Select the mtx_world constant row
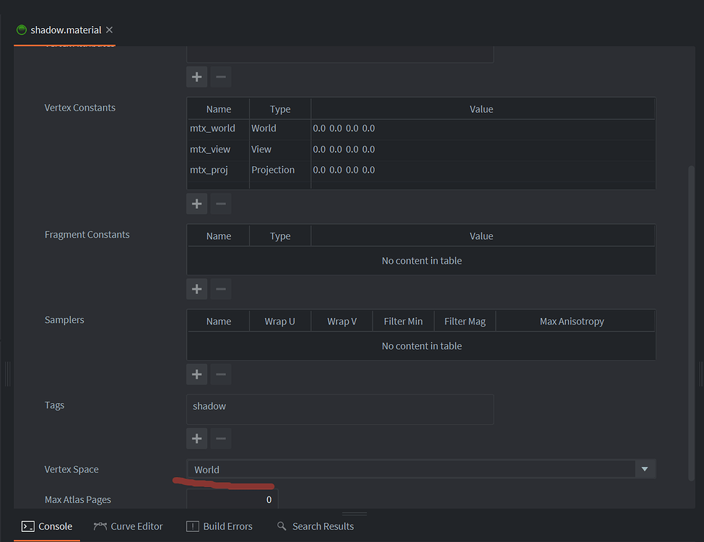The width and height of the screenshot is (704, 542). coord(212,129)
